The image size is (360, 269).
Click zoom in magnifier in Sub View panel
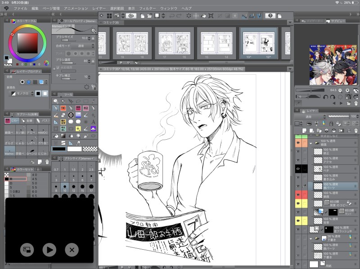(x=347, y=90)
